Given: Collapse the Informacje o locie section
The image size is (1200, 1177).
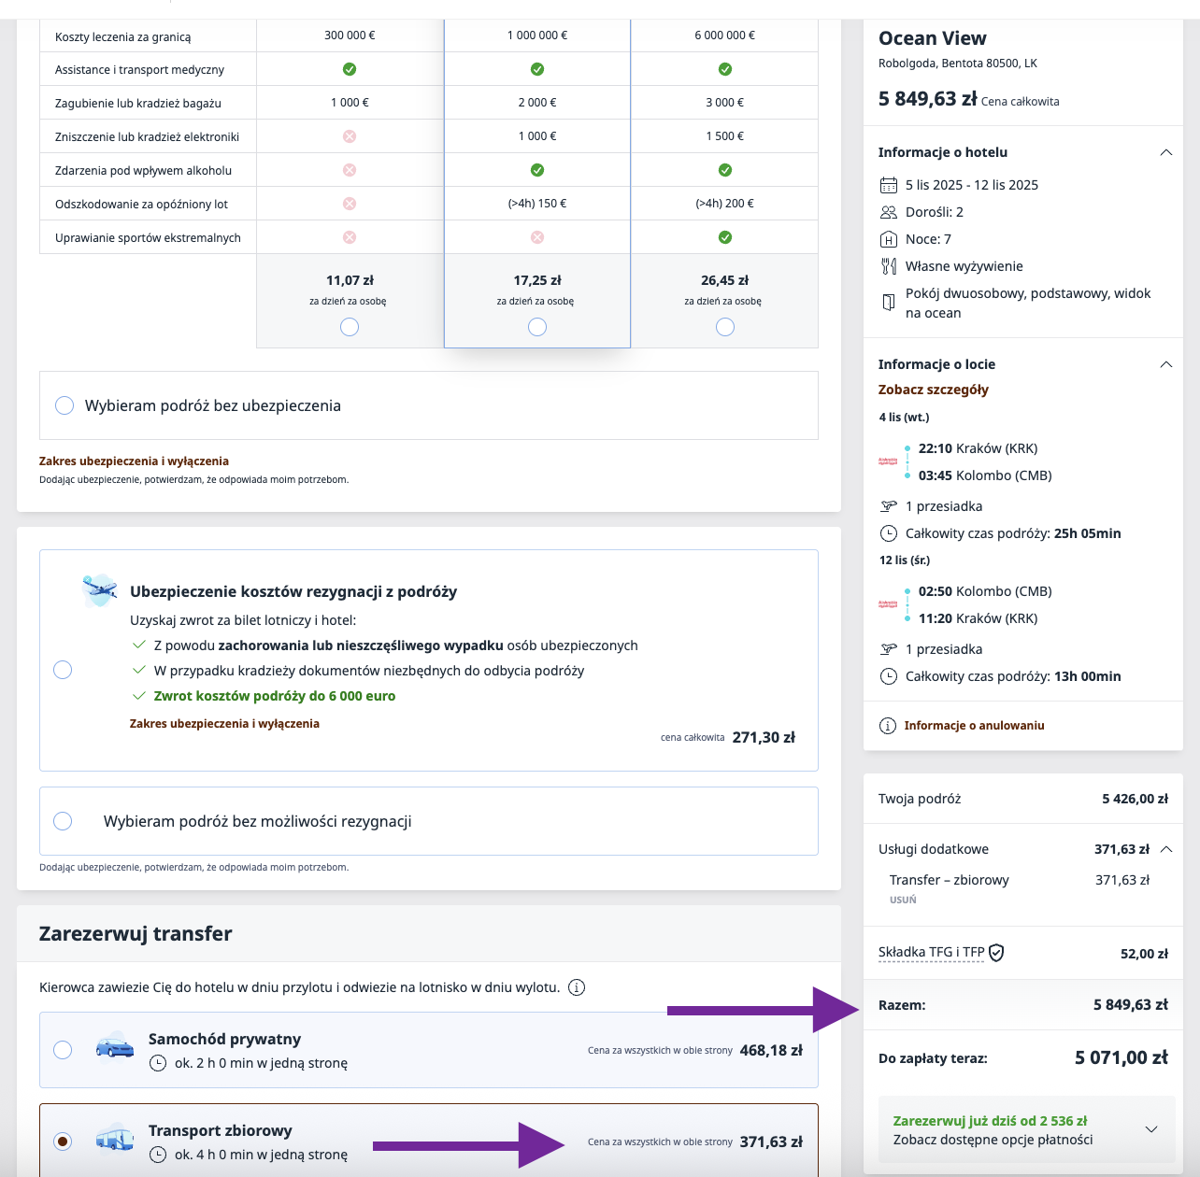Looking at the screenshot, I should (1165, 364).
